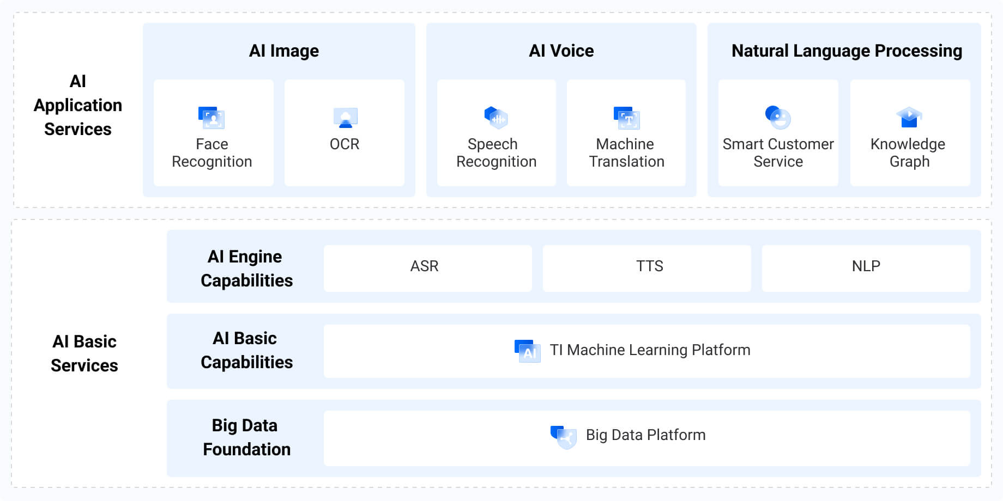Click the AI Application Services title
The height and width of the screenshot is (501, 1003).
[77, 105]
